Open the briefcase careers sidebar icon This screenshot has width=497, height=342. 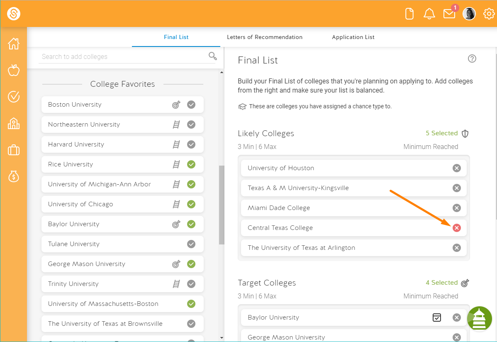pyautogui.click(x=14, y=150)
